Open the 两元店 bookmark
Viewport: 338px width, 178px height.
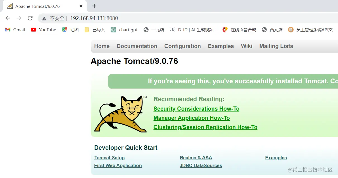click(x=272, y=30)
